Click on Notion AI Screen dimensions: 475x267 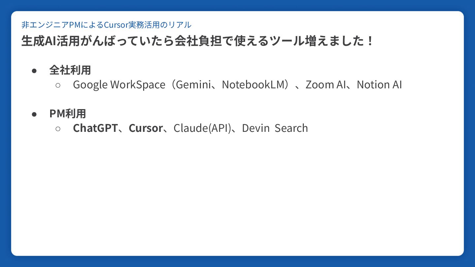379,85
